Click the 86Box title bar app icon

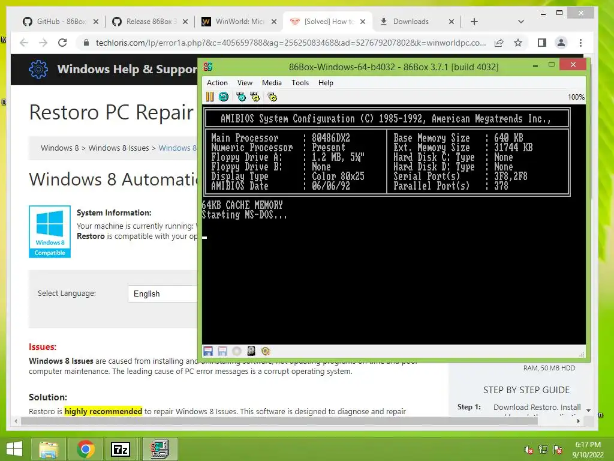208,67
